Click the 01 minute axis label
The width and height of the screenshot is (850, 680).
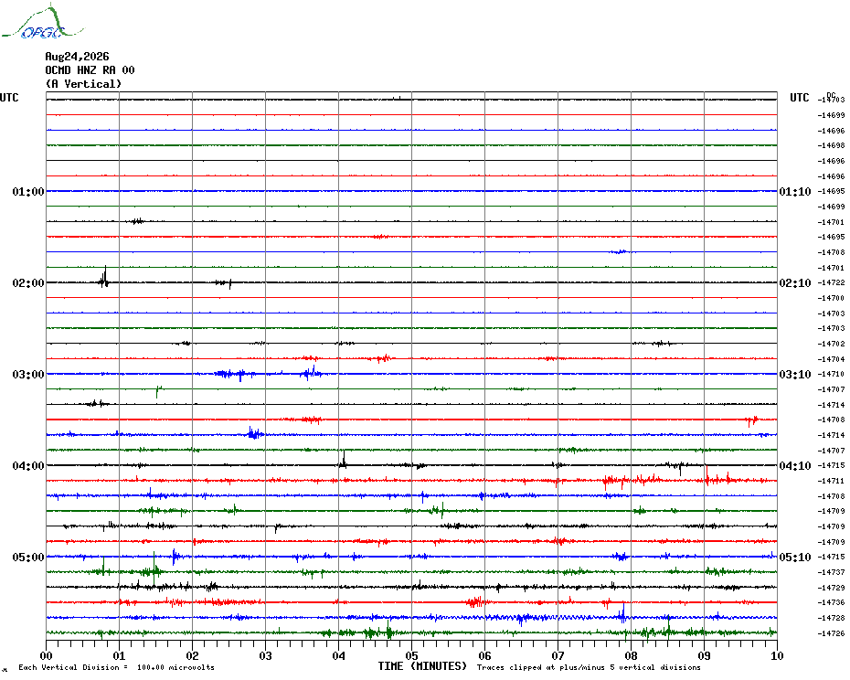click(119, 655)
